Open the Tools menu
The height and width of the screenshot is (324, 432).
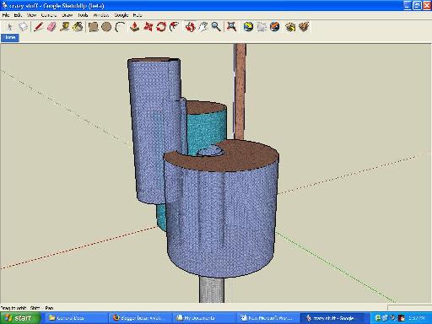click(83, 15)
